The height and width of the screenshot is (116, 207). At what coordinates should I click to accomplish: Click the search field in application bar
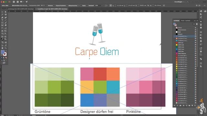coord(196,2)
